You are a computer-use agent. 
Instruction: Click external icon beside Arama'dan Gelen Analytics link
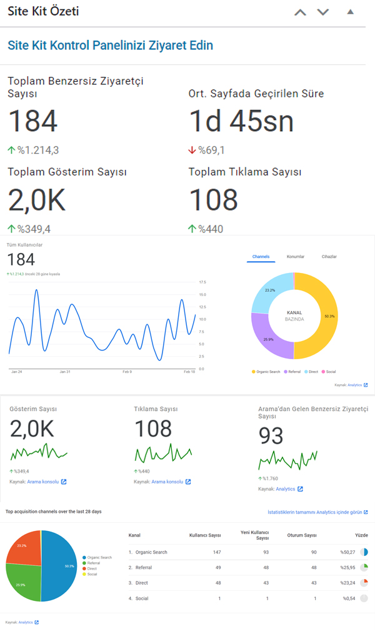(x=300, y=489)
